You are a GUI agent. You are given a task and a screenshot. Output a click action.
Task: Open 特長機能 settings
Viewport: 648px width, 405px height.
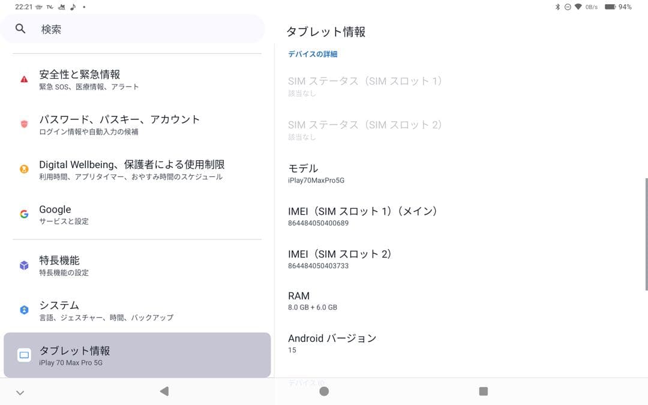(137, 265)
